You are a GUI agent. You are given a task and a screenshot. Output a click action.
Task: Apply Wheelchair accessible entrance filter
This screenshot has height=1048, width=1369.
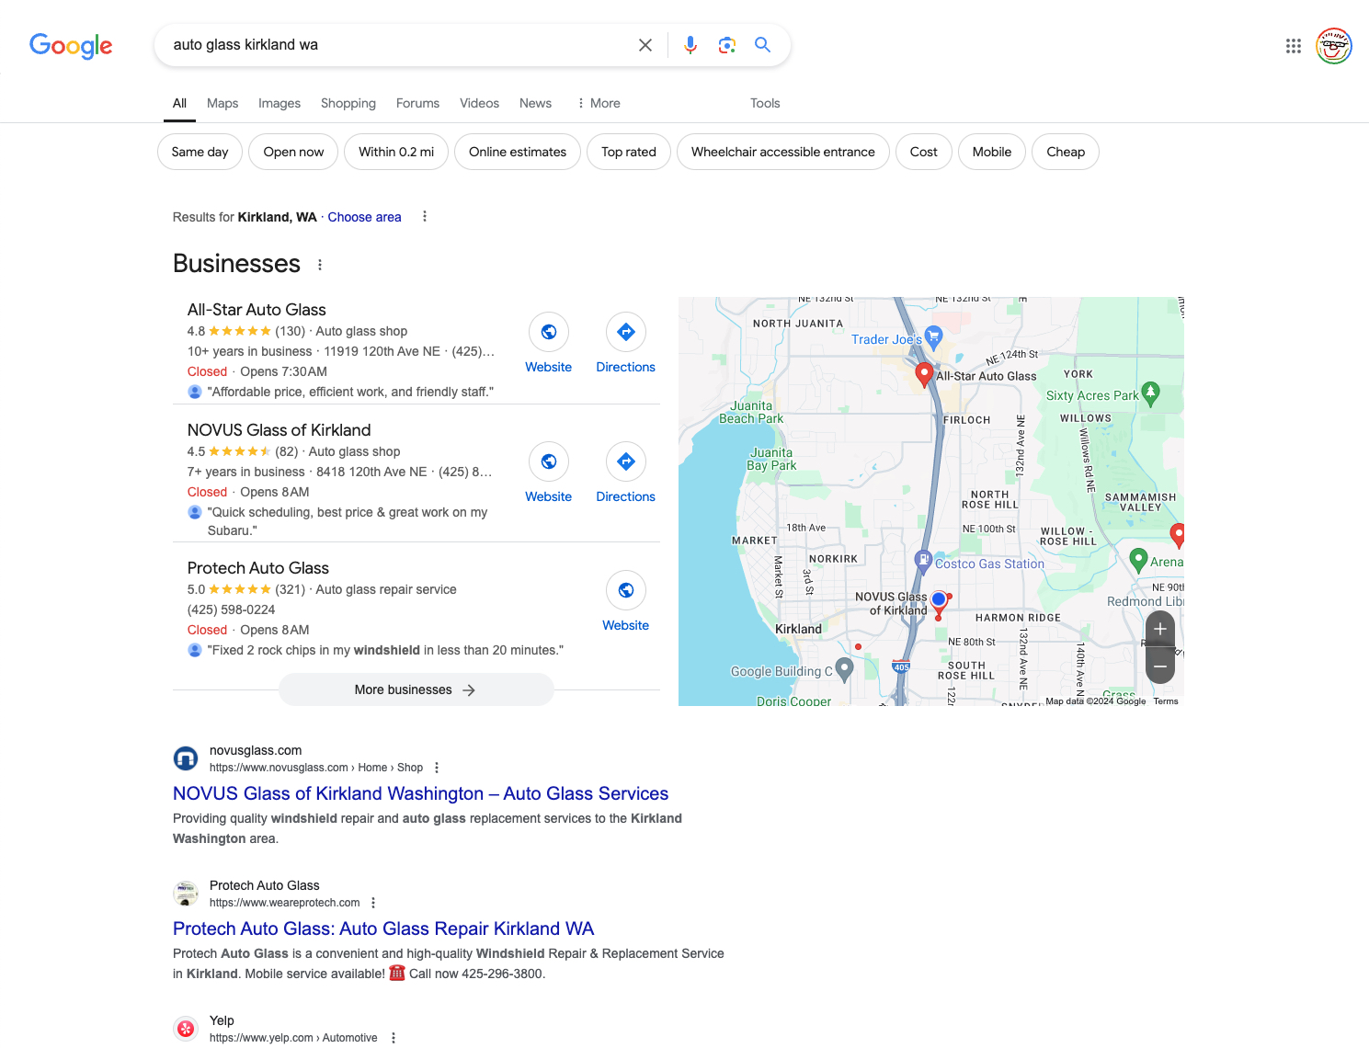[x=783, y=152]
